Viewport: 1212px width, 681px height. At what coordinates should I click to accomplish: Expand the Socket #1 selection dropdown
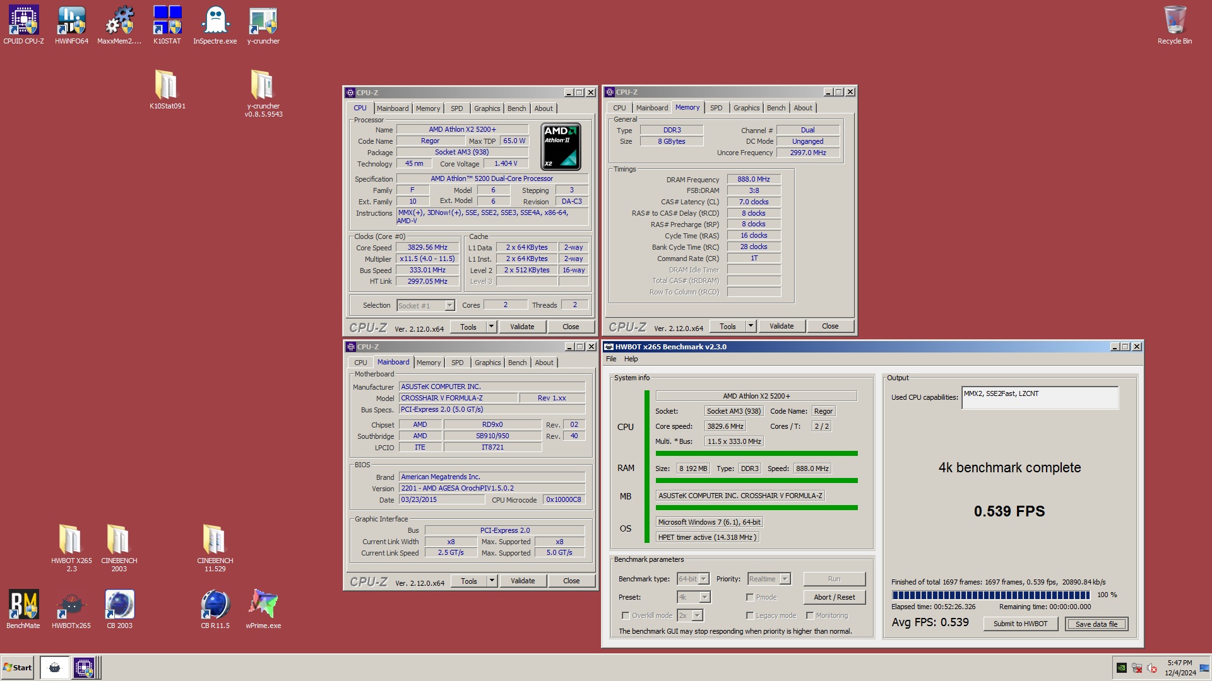449,306
